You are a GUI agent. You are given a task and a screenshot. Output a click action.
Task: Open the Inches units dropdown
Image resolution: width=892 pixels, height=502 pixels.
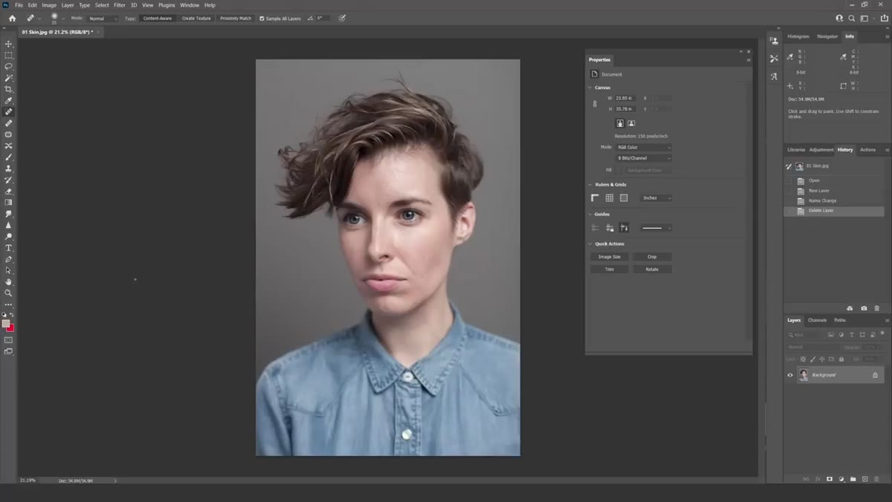[656, 198]
